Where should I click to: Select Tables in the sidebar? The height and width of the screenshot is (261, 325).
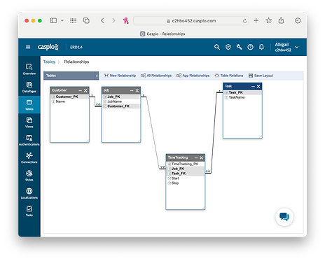point(29,105)
